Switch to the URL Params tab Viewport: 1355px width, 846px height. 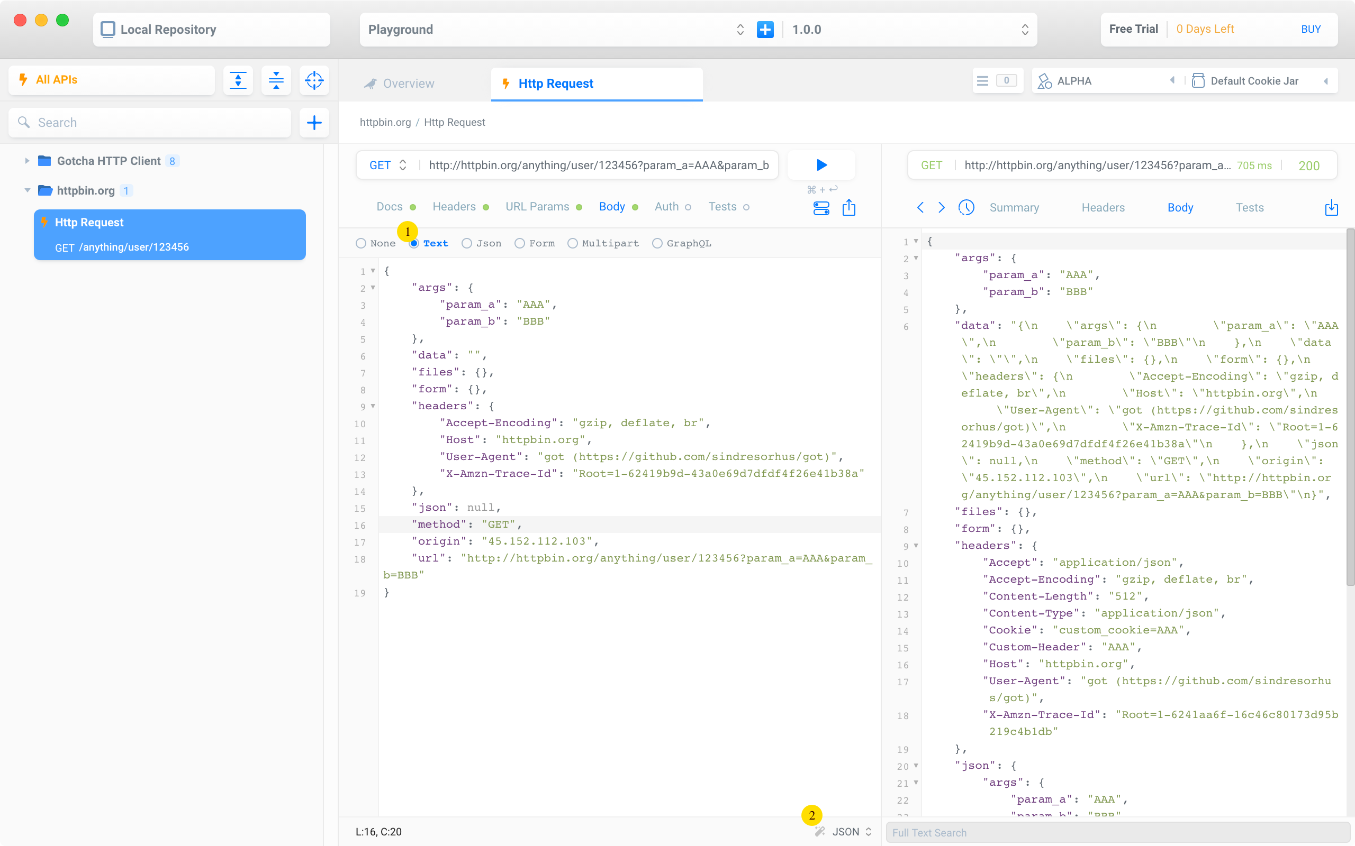[537, 207]
